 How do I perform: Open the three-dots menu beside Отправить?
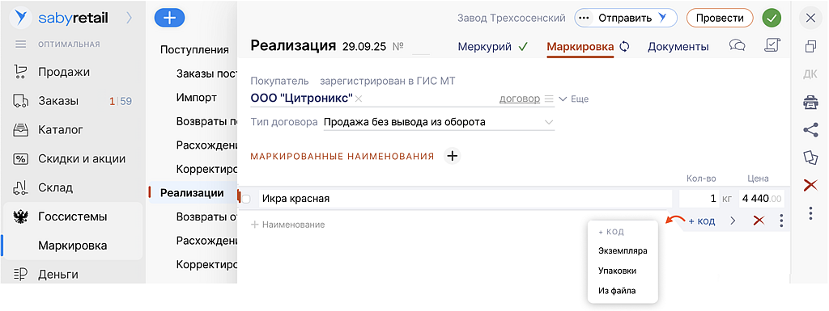(x=584, y=18)
